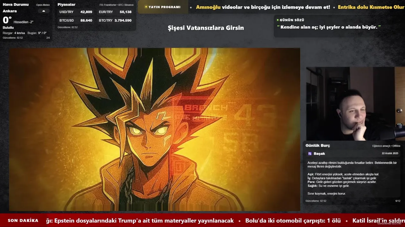Click the green dot before GÜNÜN SÖZÜ
This screenshot has width=405, height=227.
[277, 20]
